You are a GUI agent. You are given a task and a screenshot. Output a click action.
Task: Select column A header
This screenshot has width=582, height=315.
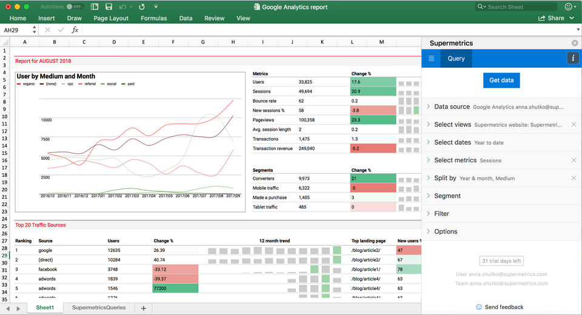point(25,42)
